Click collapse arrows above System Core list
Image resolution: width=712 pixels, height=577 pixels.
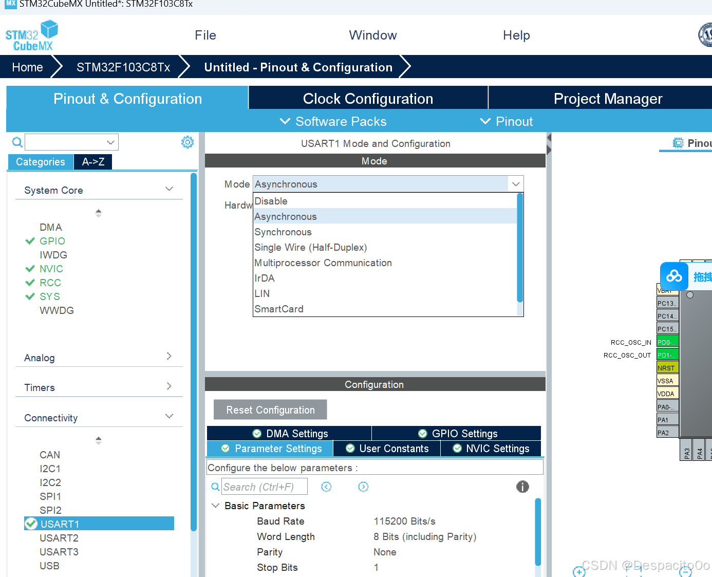[x=99, y=213]
